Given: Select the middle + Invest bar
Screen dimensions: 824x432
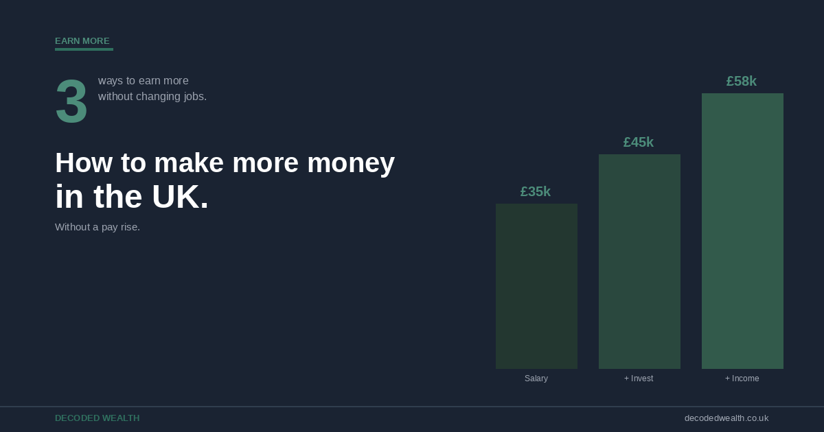Looking at the screenshot, I should click(639, 261).
